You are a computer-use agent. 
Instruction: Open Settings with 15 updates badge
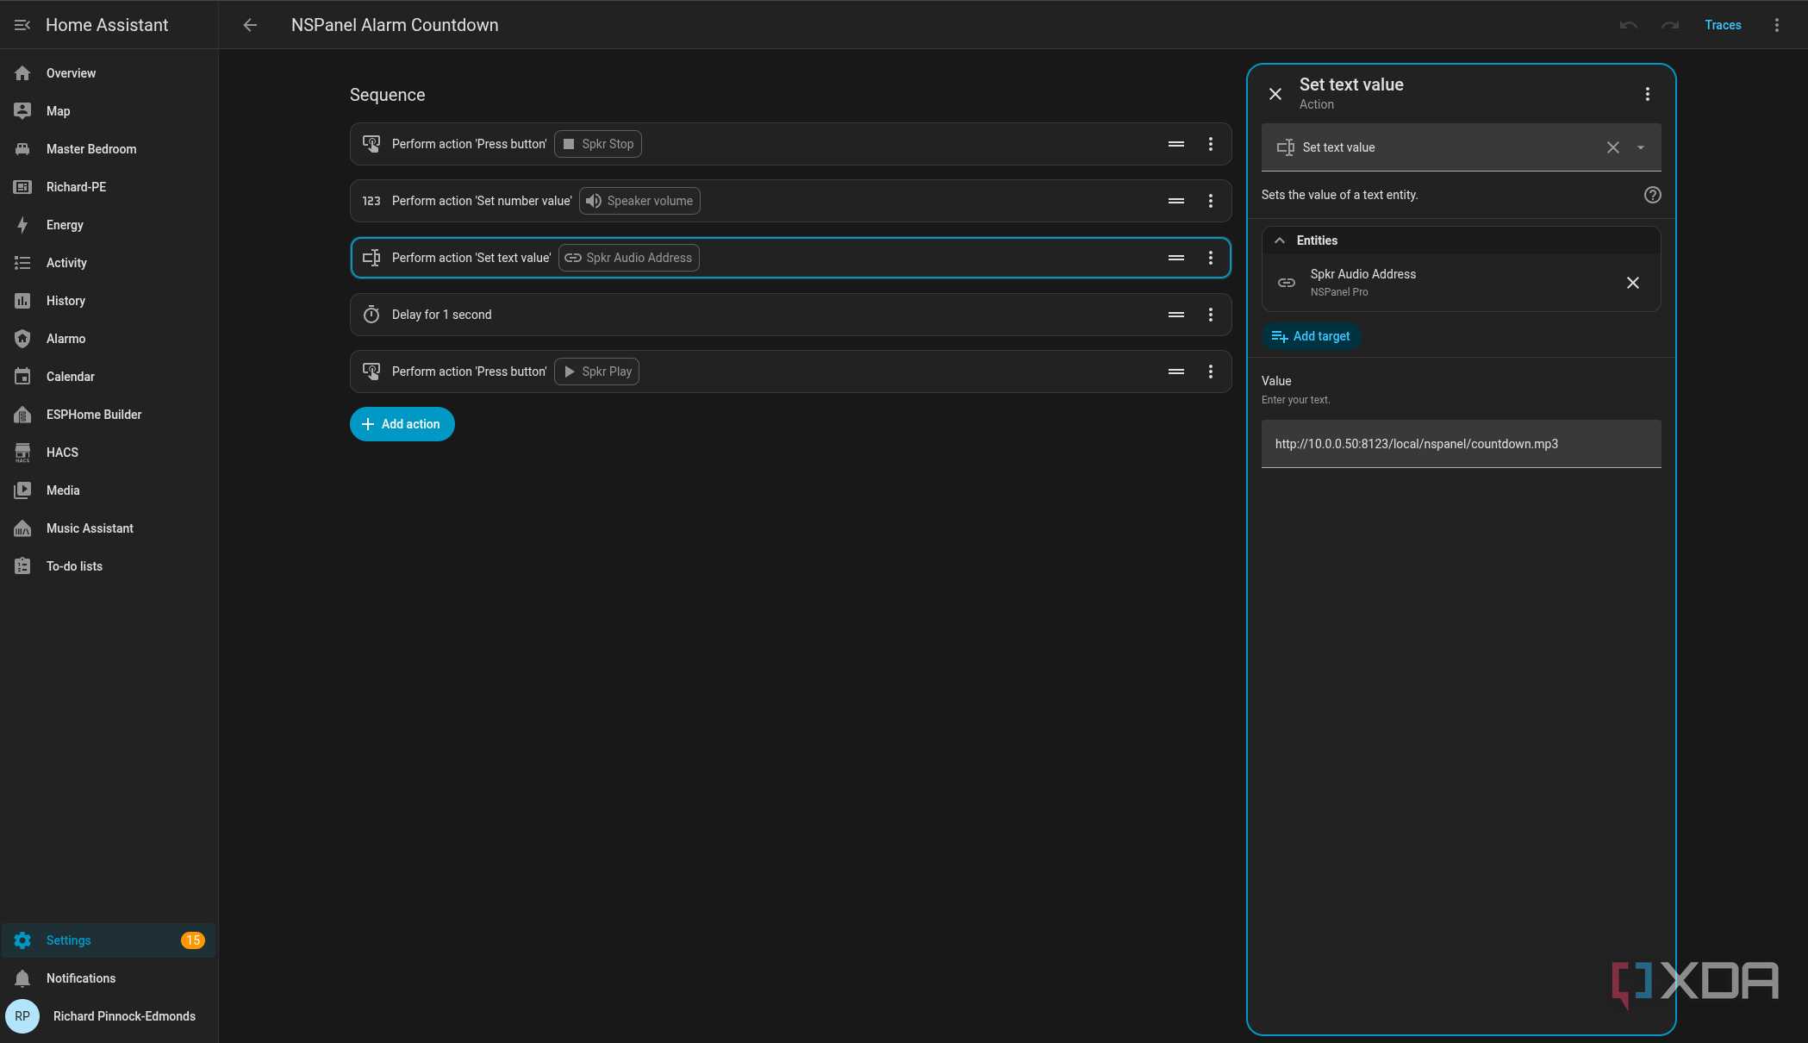click(109, 940)
